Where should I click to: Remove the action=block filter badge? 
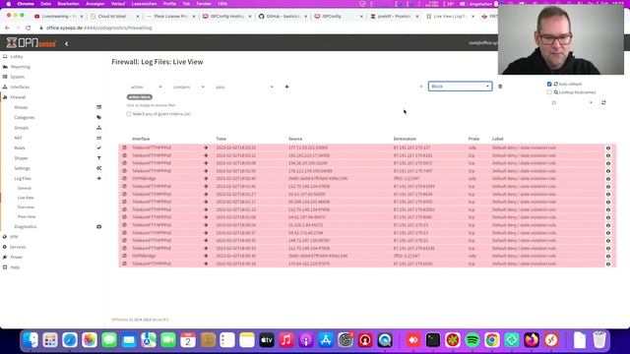click(x=140, y=97)
